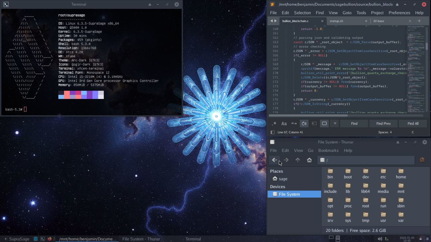
Task: Toggle regular expression search in Find bar
Action: tap(274, 124)
